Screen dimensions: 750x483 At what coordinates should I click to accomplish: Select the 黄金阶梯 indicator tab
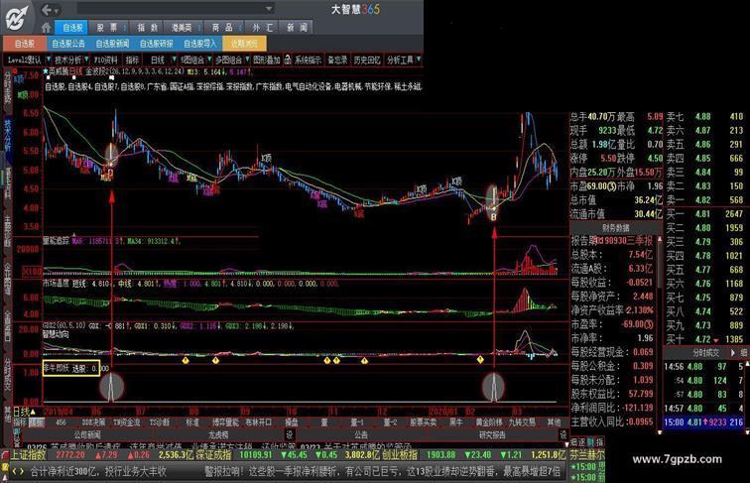click(x=489, y=423)
